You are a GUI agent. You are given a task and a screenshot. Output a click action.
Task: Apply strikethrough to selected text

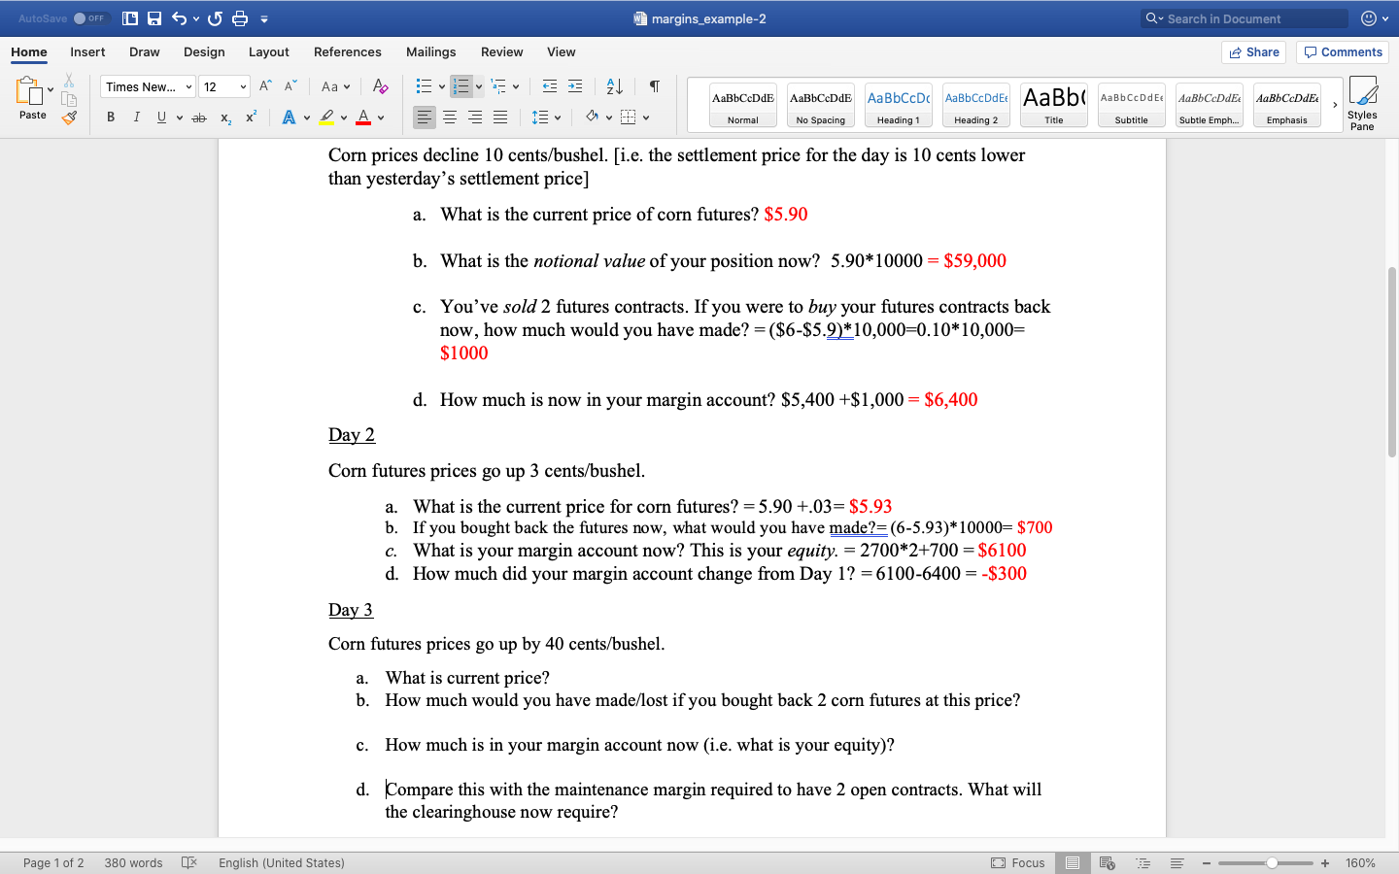(x=198, y=117)
